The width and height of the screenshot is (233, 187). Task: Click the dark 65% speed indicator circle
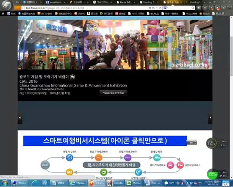211,143
